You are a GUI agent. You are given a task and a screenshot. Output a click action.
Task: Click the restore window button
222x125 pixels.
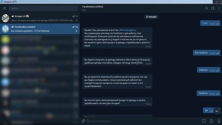click(217, 2)
